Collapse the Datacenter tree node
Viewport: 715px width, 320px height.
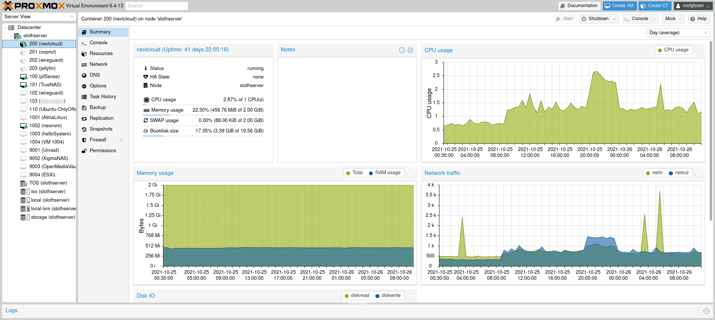coord(5,28)
